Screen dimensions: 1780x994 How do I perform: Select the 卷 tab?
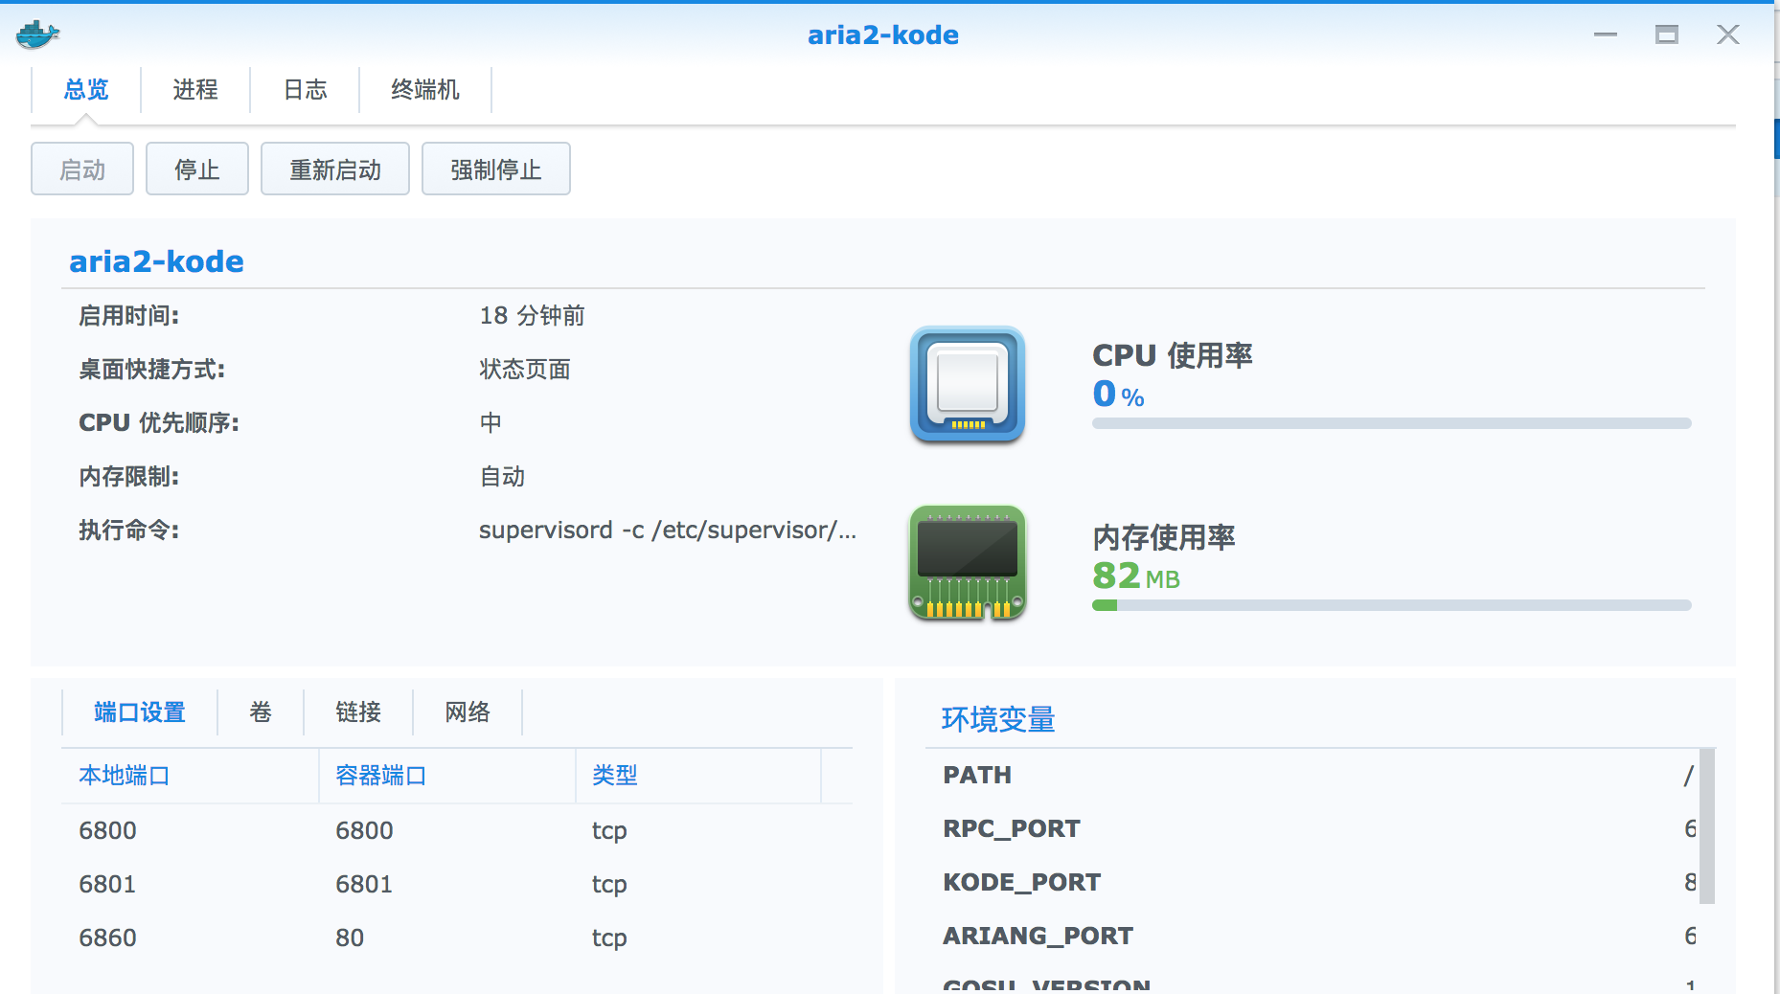pyautogui.click(x=261, y=712)
